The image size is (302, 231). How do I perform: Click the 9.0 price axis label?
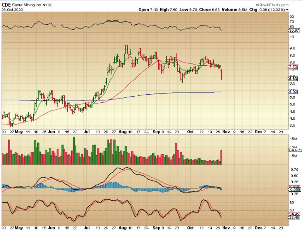point(292,48)
